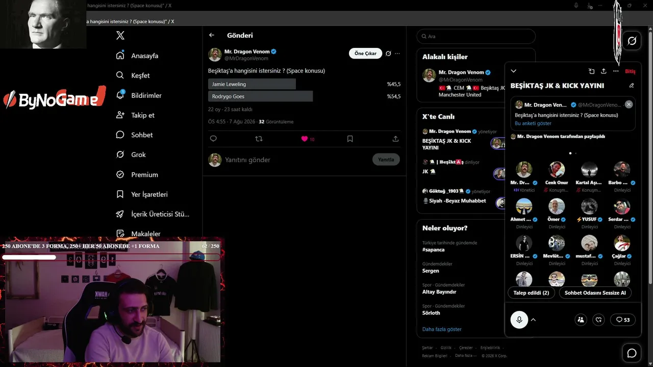Open Makaleler in the sidebar
Image resolution: width=653 pixels, height=367 pixels.
[x=139, y=233]
